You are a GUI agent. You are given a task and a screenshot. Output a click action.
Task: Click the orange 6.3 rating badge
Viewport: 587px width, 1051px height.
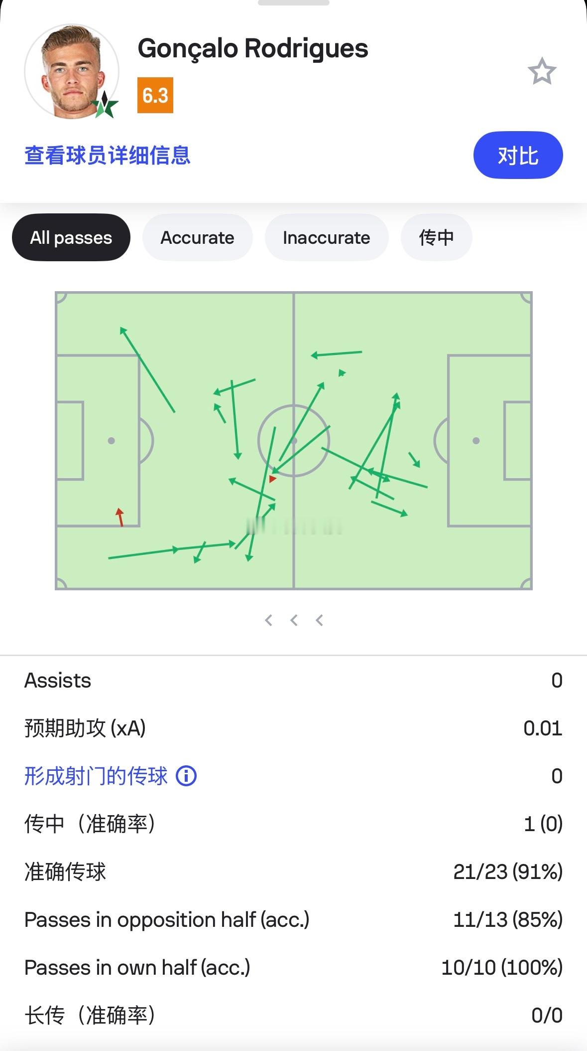155,95
